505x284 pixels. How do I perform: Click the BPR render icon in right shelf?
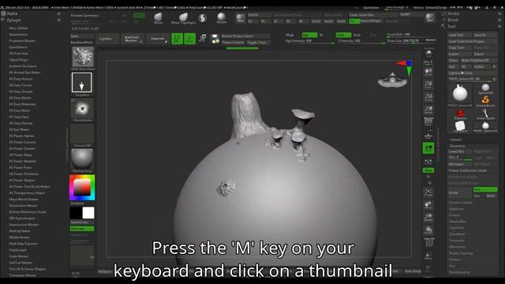(428, 54)
